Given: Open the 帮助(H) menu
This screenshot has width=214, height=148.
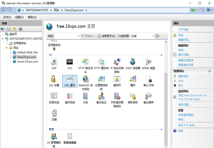Looking at the screenshot, I should click(x=32, y=17).
